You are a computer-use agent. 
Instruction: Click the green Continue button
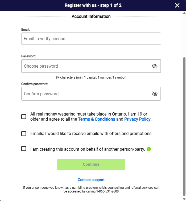pyautogui.click(x=91, y=165)
